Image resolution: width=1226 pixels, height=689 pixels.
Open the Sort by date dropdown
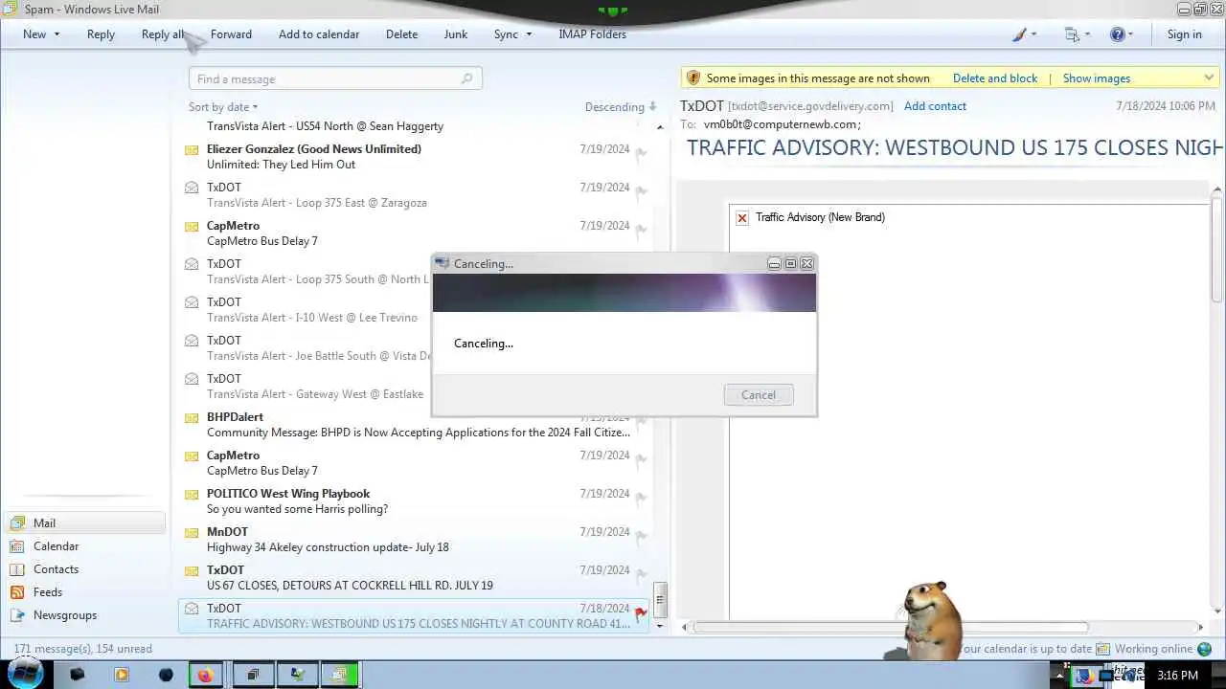click(x=223, y=107)
